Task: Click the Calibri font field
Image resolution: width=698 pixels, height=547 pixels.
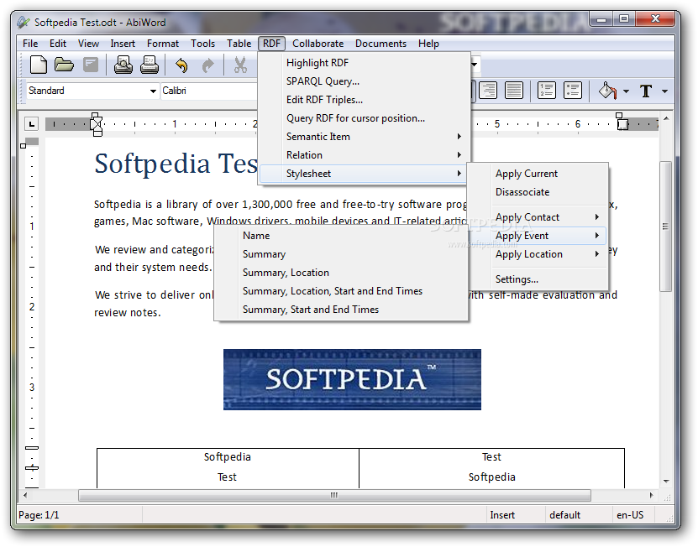Action: pos(209,91)
